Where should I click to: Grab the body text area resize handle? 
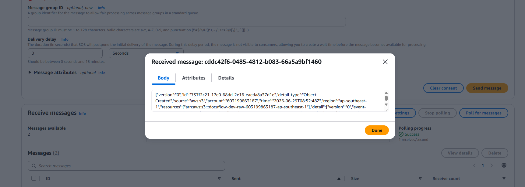[386, 109]
